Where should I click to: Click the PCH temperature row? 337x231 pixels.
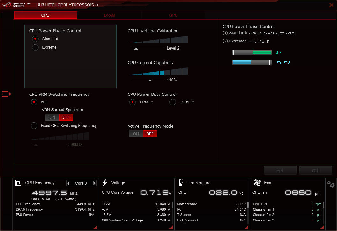212,210
